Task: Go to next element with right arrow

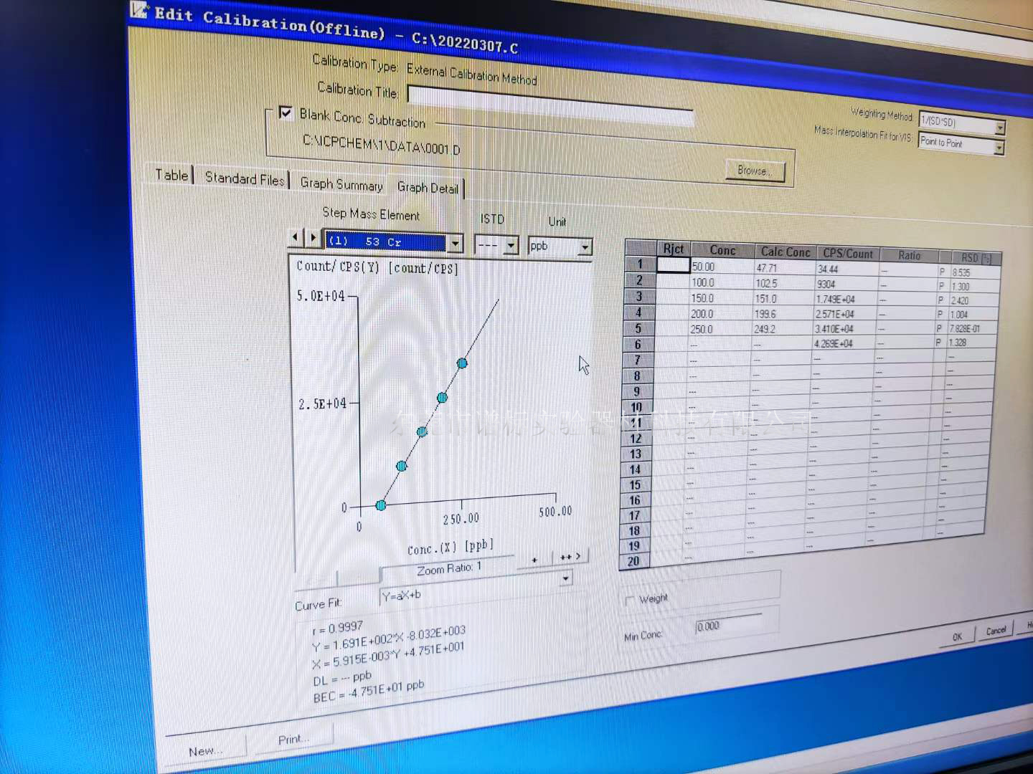Action: (x=313, y=237)
